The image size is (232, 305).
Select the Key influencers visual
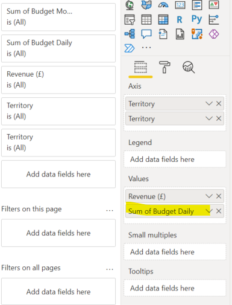pos(214,19)
